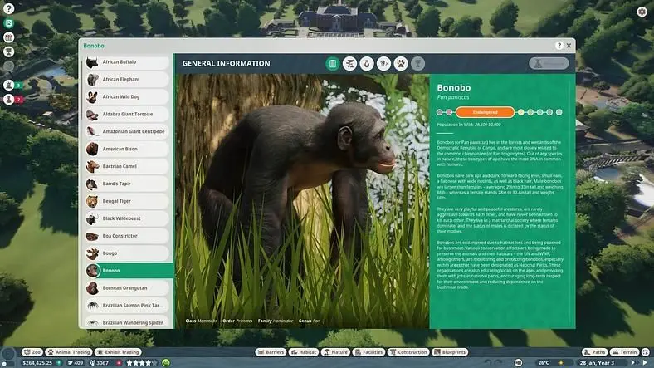Open the paw print tab icon
Viewport: 654px width, 368px height.
point(401,63)
